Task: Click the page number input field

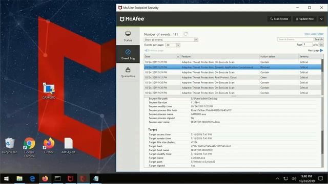Action: click(307, 44)
